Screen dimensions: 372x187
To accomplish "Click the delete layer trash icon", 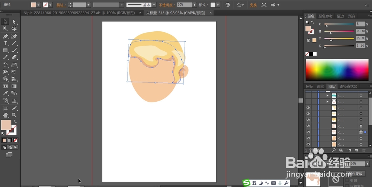I will click(364, 150).
